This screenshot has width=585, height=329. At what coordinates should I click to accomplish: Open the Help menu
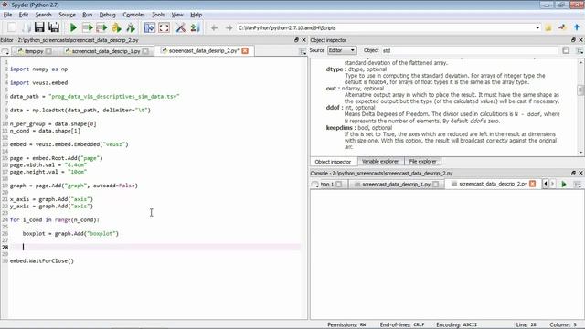coord(197,15)
